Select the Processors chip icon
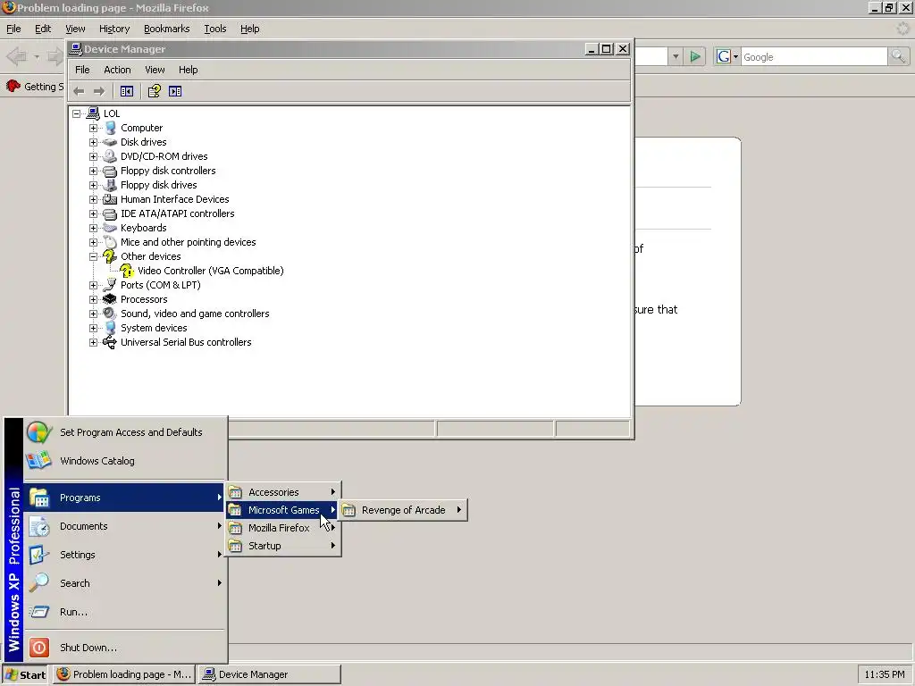Viewport: 915px width, 686px height. pos(110,299)
